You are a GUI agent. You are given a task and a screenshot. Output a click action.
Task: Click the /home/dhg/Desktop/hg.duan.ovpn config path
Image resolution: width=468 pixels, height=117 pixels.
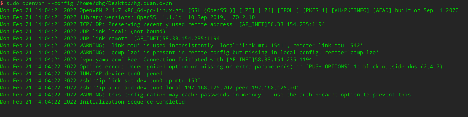124,4
